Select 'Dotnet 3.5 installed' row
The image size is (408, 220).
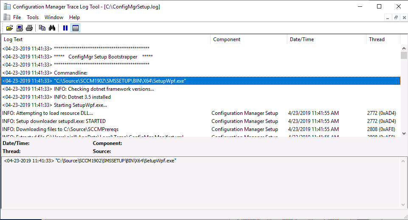(201, 97)
